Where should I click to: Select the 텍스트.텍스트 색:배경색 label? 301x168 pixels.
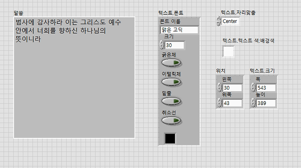tap(248, 41)
